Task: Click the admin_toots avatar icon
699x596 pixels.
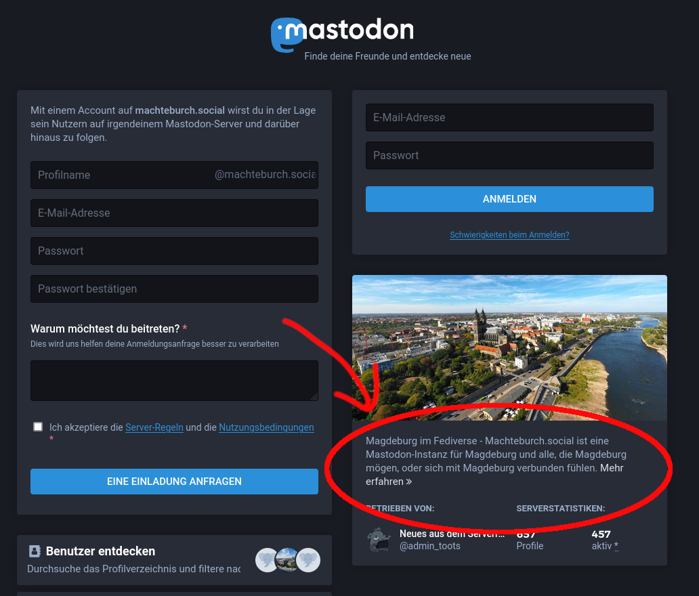Action: 379,540
